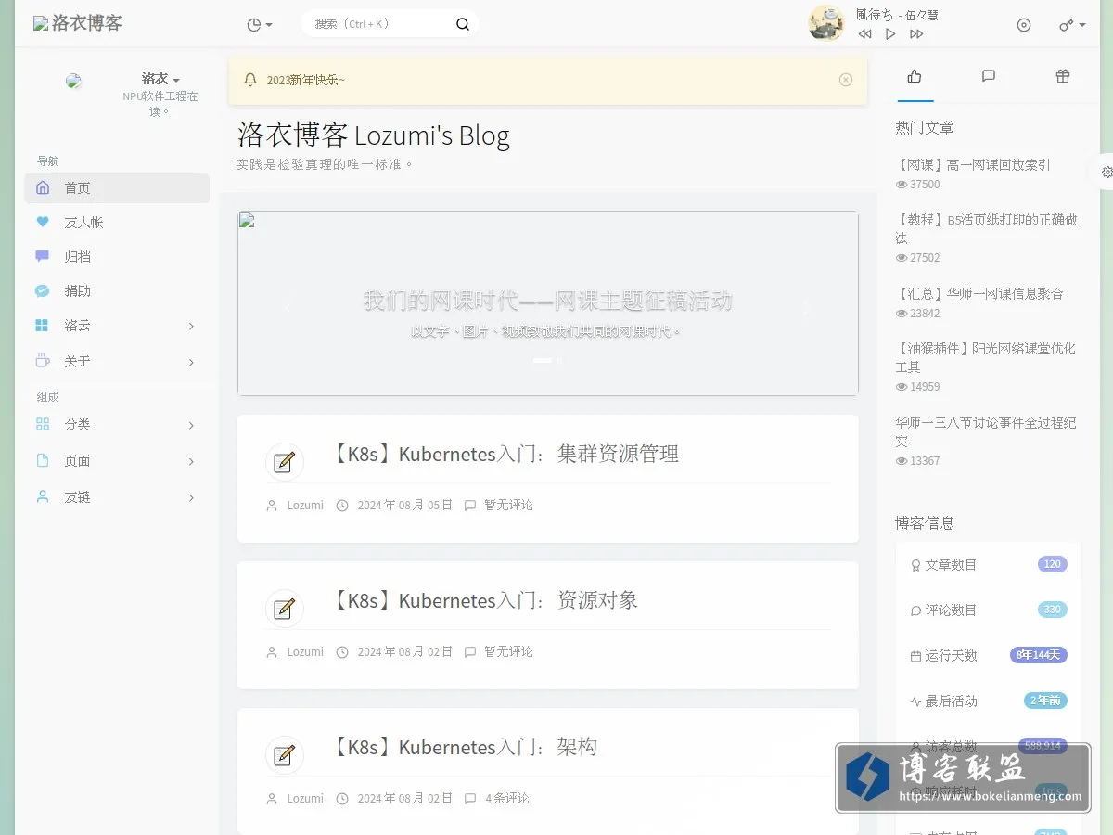Click the 友人帐 heart icon
1113x835 pixels.
(42, 223)
